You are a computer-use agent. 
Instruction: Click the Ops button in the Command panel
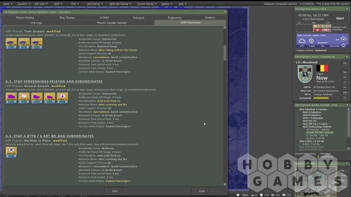click(345, 72)
